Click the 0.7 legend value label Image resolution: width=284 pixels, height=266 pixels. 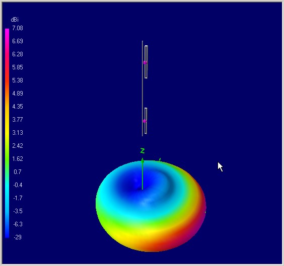tap(18, 172)
